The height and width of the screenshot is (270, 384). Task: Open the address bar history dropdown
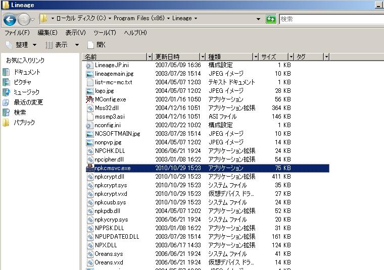click(x=258, y=19)
